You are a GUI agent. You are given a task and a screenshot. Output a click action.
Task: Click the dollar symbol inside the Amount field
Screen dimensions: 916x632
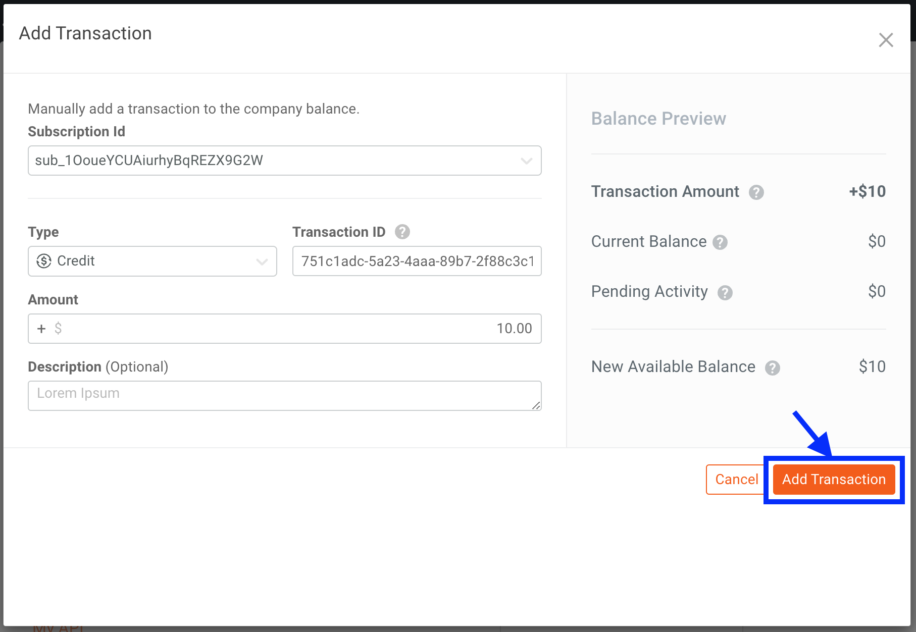click(58, 329)
